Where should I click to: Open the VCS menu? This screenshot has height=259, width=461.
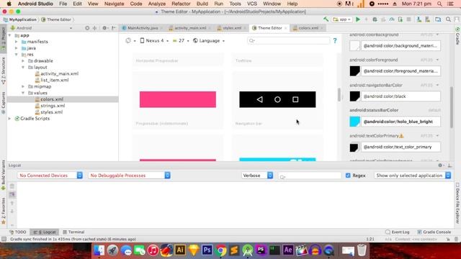tap(252, 4)
